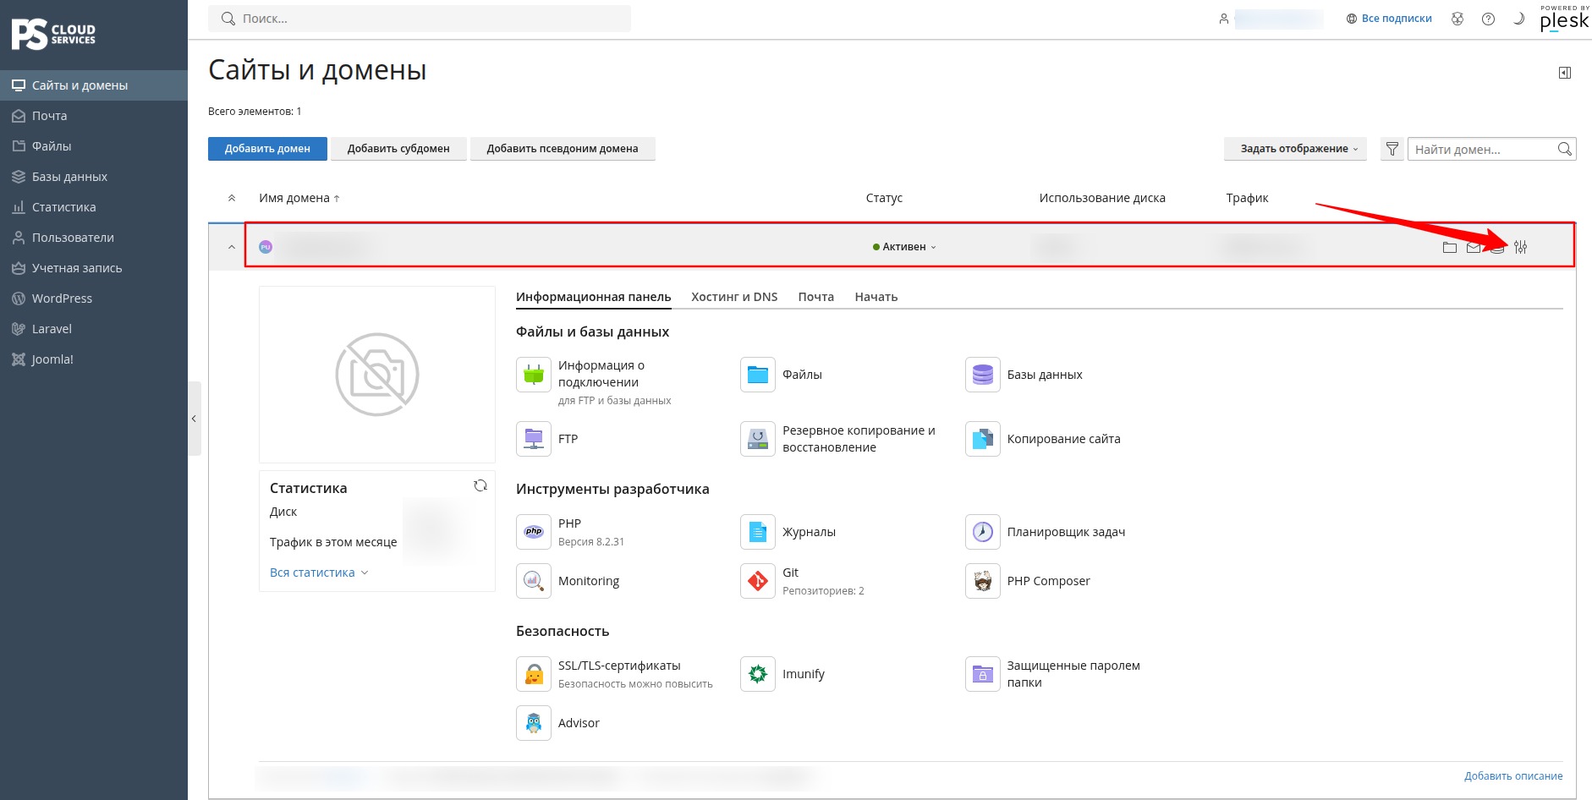Open the password-protected folders icon
The width and height of the screenshot is (1592, 800).
point(983,674)
